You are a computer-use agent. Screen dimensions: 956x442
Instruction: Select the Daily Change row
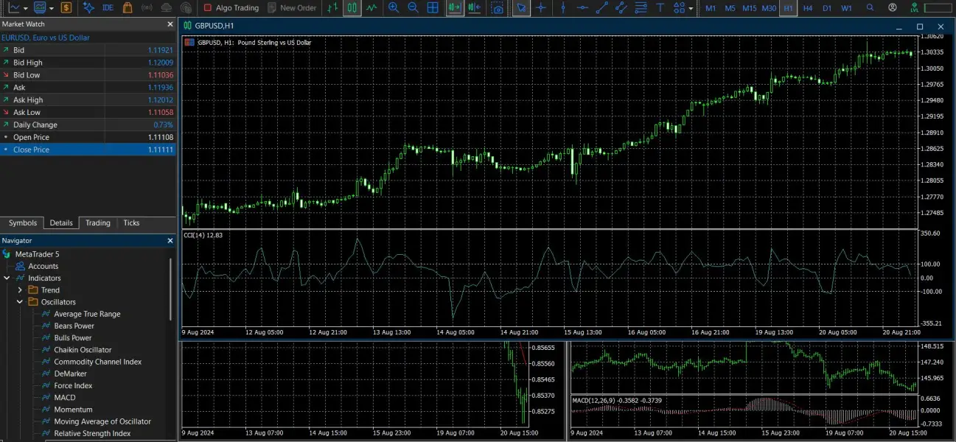pyautogui.click(x=88, y=124)
